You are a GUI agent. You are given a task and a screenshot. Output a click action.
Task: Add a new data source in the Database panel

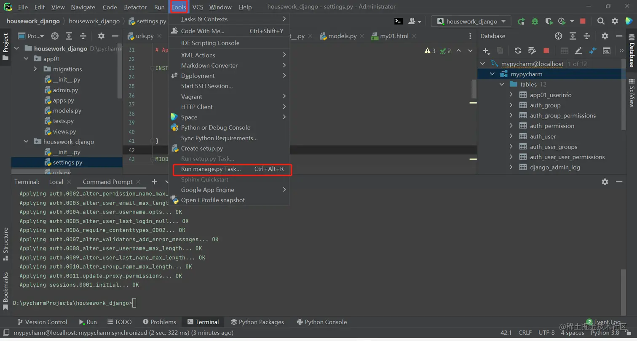tap(486, 51)
